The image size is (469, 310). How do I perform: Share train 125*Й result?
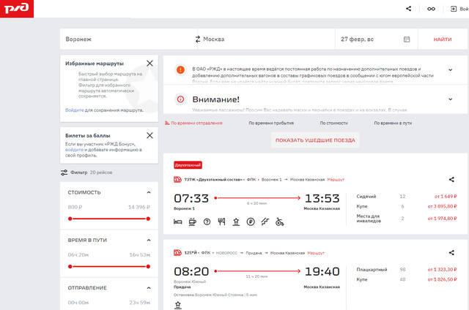[451, 253]
